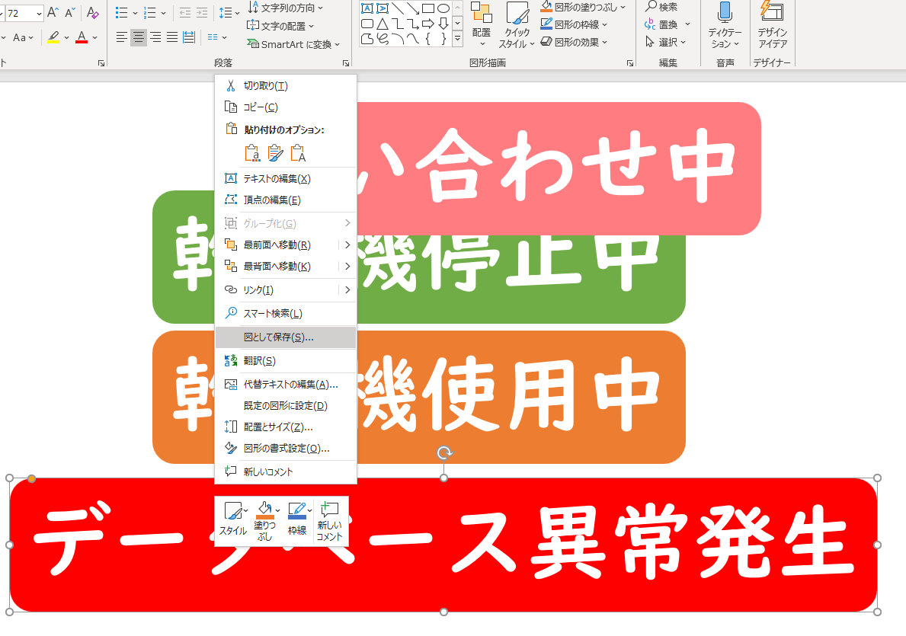Decrease font size with the smaller A icon
906x636 pixels.
70,12
